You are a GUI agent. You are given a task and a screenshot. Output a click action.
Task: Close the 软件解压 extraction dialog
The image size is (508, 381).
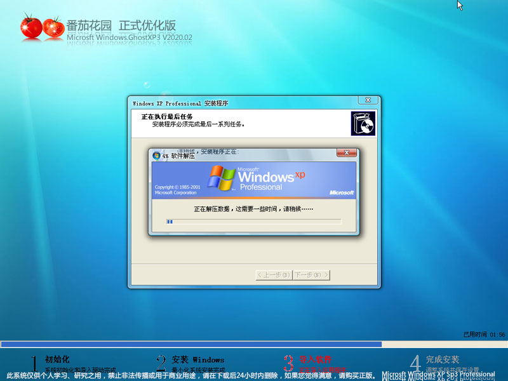point(347,152)
